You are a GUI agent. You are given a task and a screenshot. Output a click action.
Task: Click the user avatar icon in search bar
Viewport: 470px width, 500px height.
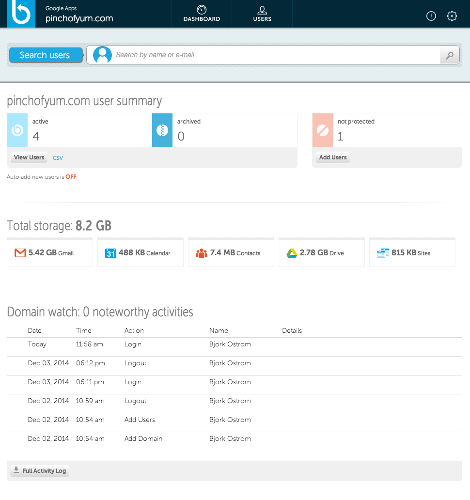point(102,55)
